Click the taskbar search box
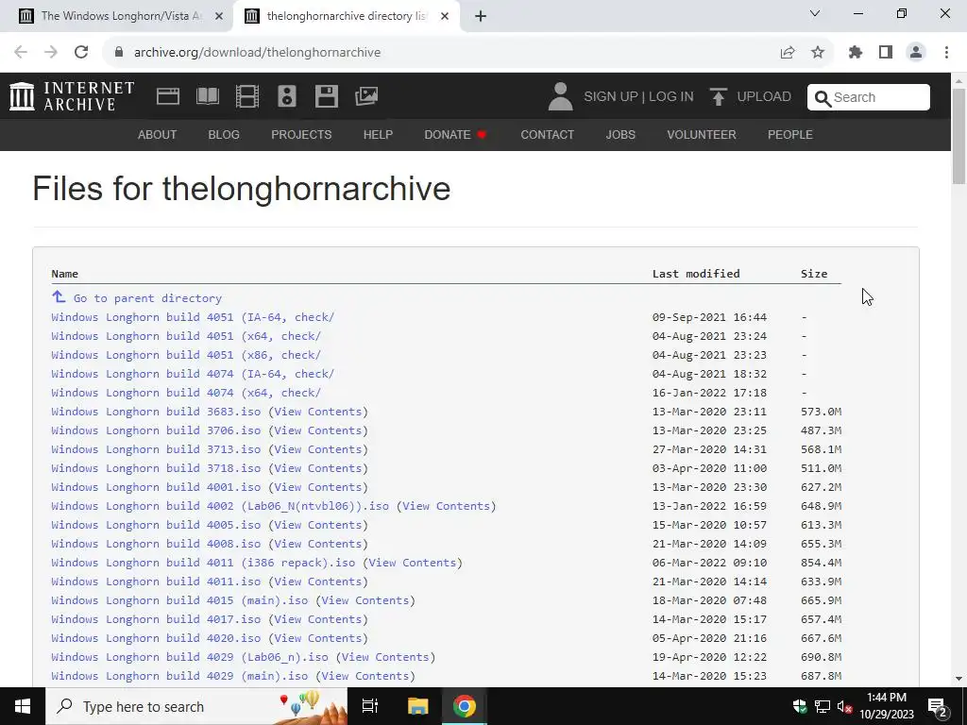The width and height of the screenshot is (967, 725). (x=196, y=706)
